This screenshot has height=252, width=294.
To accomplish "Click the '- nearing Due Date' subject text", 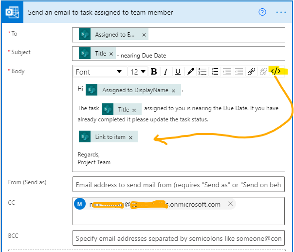I will pos(142,56).
